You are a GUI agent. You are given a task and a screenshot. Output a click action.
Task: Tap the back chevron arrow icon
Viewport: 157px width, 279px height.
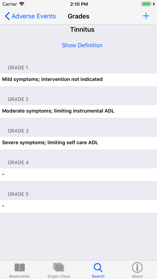7,16
